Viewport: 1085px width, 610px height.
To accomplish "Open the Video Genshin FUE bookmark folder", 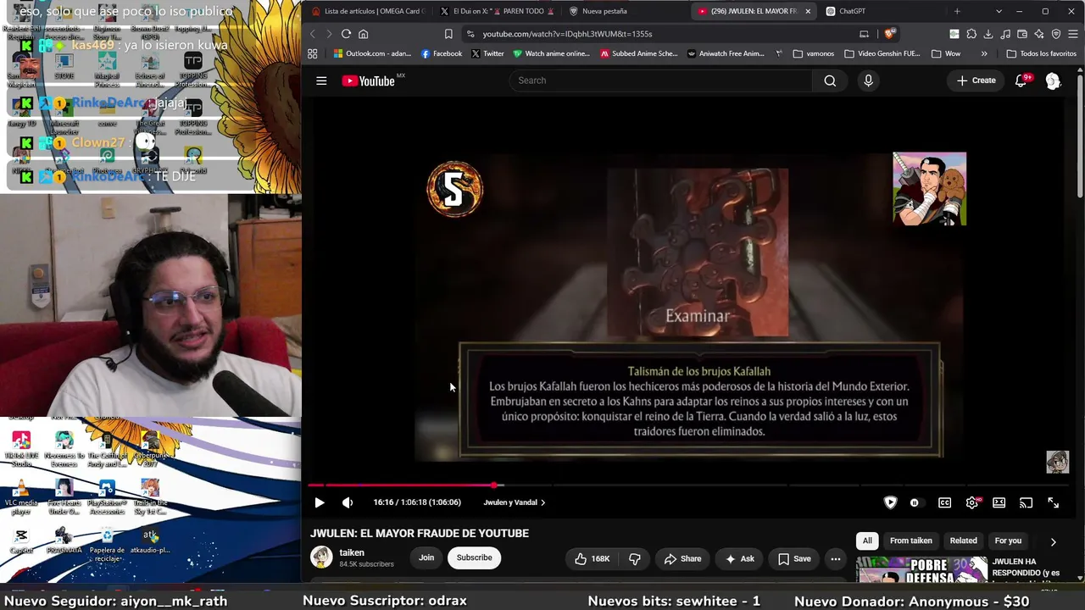I will [882, 53].
